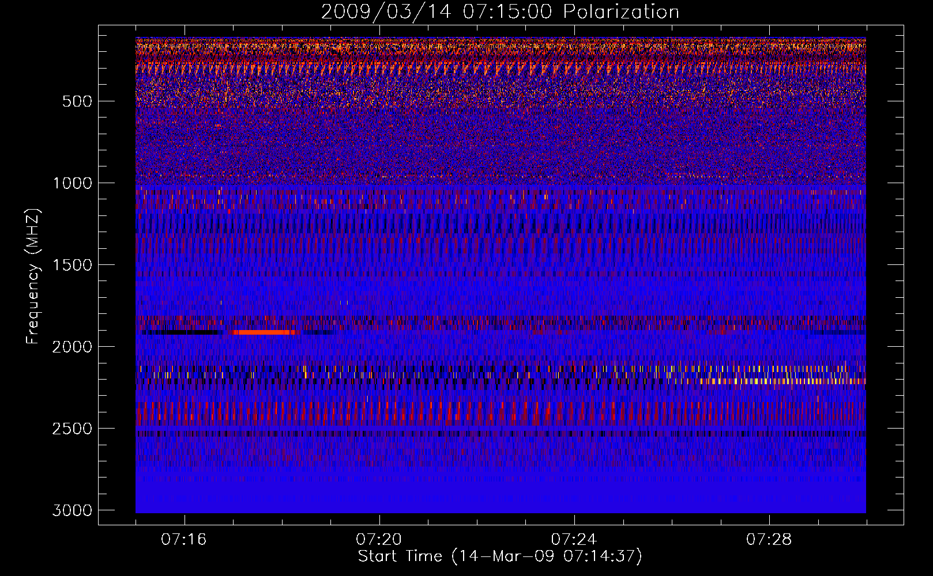
Task: Click the 07:24 time tick label
Action: (x=574, y=540)
